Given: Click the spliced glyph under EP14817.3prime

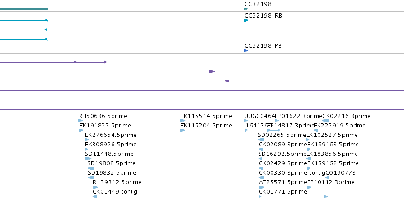Looking at the screenshot, I should click(x=273, y=130).
